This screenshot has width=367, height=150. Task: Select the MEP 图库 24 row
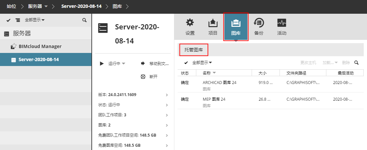click(x=271, y=101)
